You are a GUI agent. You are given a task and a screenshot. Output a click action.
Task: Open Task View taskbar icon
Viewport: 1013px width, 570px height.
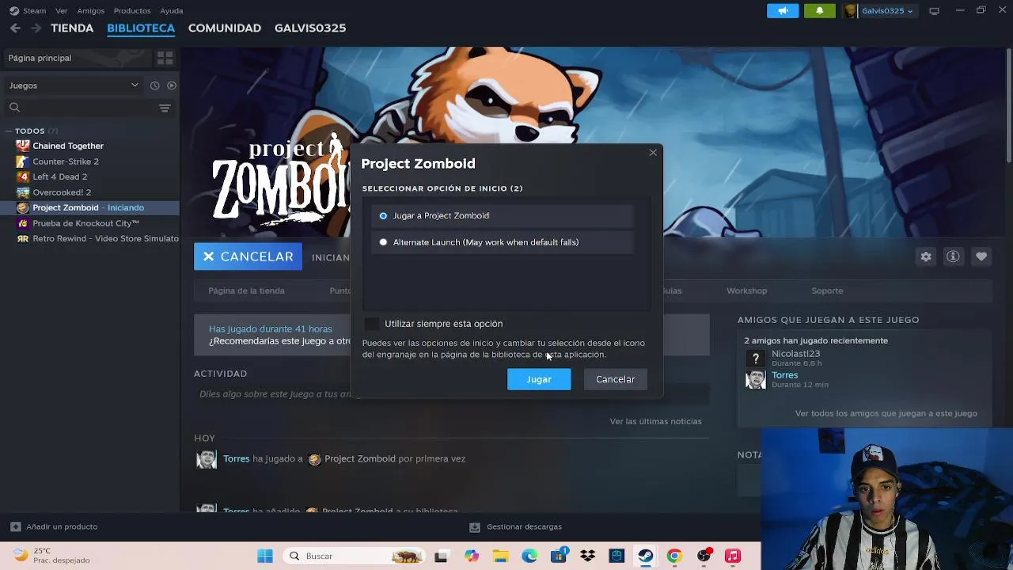441,556
